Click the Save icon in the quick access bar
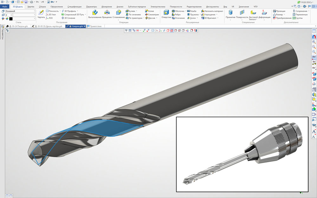The height and width of the screenshot is (198, 317). tap(27, 2)
